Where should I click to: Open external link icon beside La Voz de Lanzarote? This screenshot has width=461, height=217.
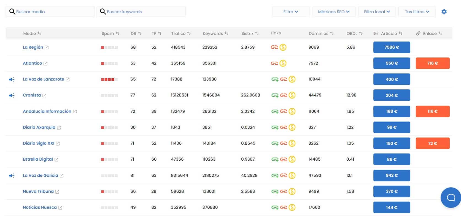pos(68,79)
